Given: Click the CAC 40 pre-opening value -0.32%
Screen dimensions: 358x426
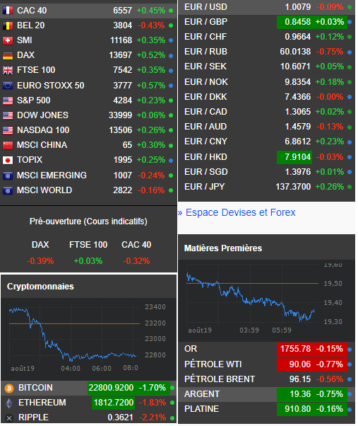Looking at the screenshot, I should point(136,261).
